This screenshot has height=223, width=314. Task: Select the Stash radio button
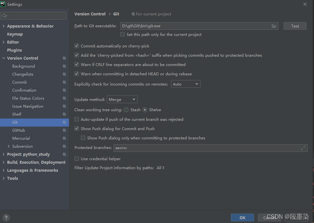click(x=126, y=110)
